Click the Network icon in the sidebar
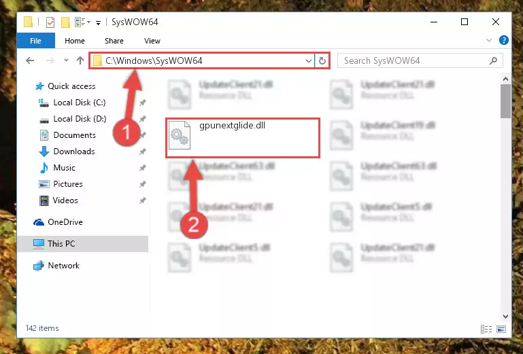The width and height of the screenshot is (523, 354). [39, 266]
